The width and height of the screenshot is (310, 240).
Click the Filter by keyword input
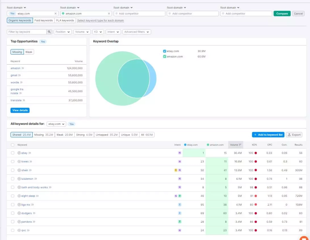(27, 32)
